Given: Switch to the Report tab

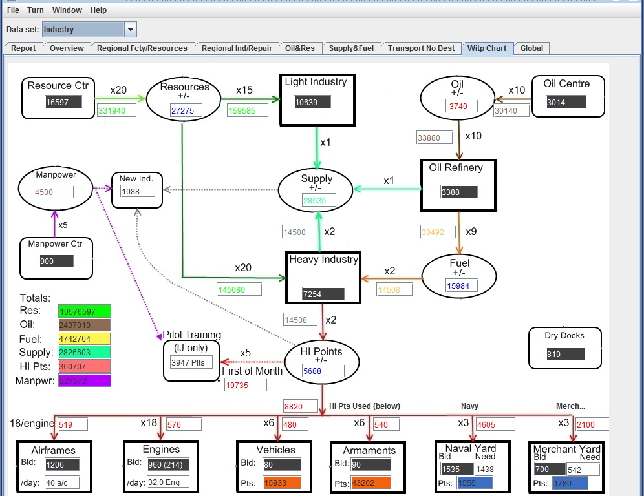Looking at the screenshot, I should click(23, 48).
